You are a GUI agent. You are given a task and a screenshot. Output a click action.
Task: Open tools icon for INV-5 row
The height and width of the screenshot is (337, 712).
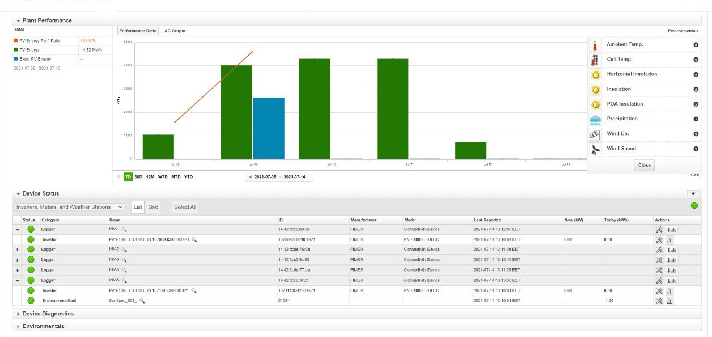(x=659, y=280)
